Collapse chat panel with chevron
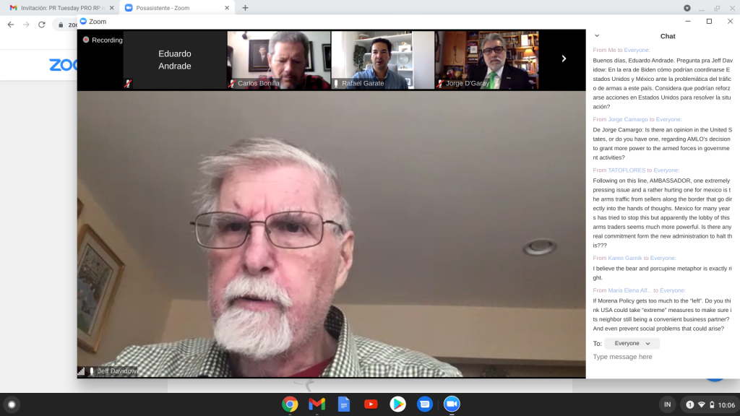 click(x=597, y=36)
